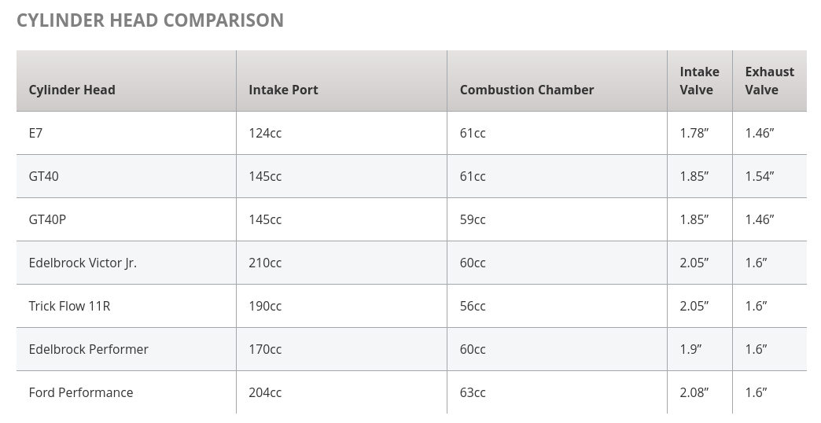
Task: Click the 124cc intake port value
Action: (x=265, y=133)
